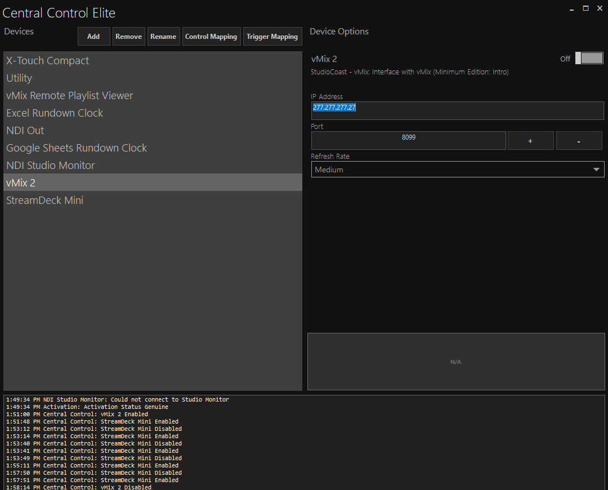Maximize the Central Control window
The height and width of the screenshot is (490, 608).
[585, 8]
